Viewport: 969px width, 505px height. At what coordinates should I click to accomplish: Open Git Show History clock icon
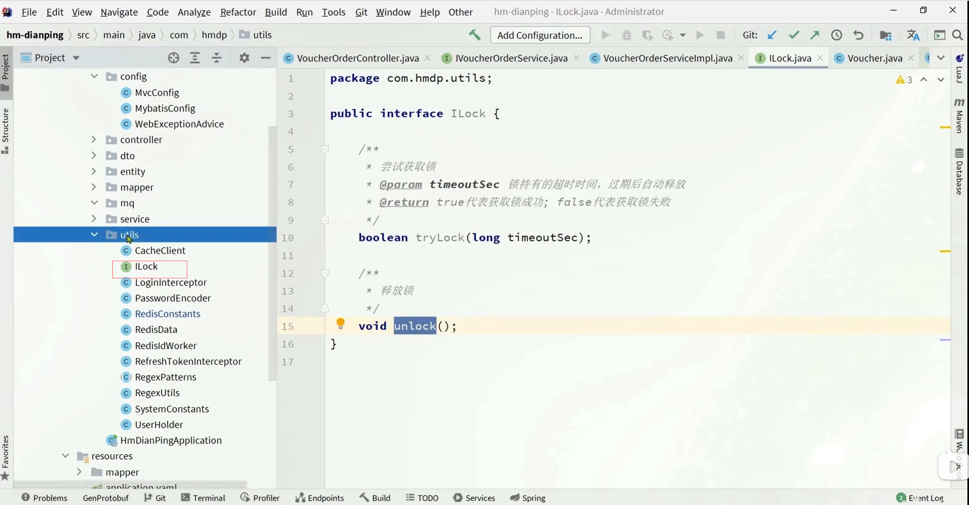tap(836, 35)
